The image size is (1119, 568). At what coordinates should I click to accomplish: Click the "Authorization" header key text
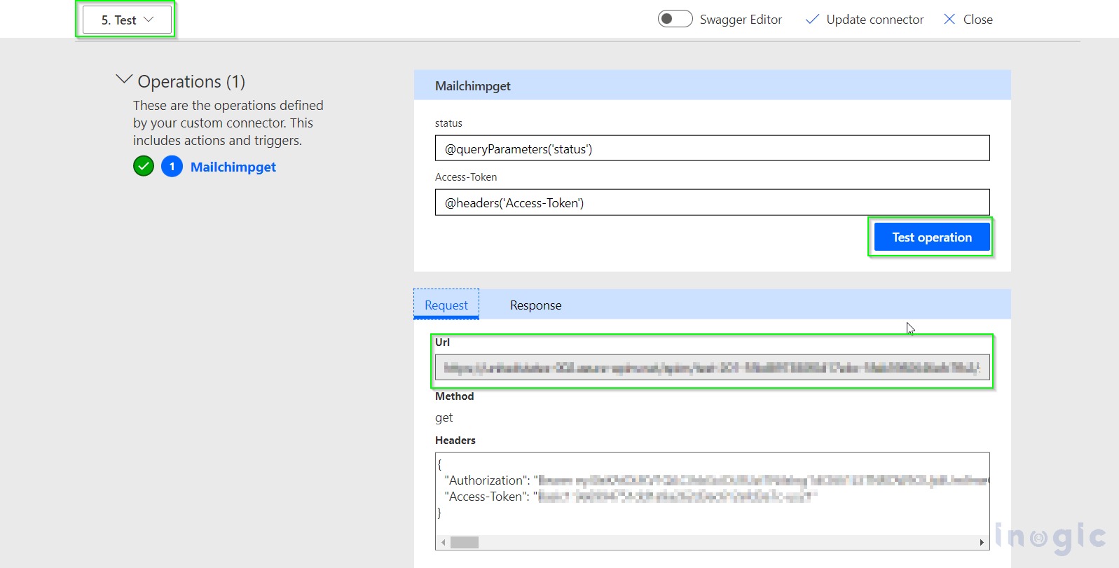coord(486,480)
